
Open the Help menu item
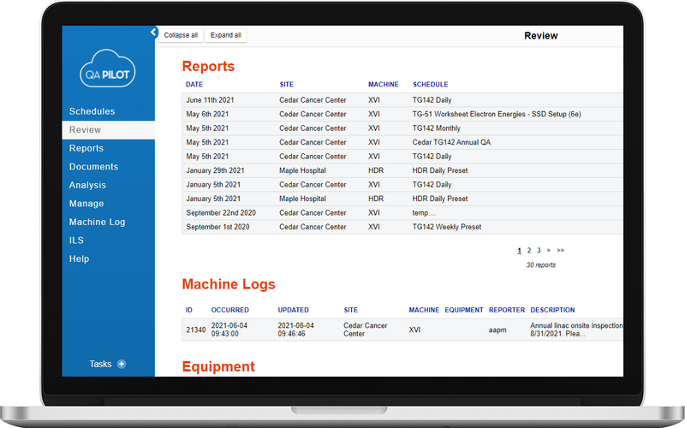pos(79,259)
